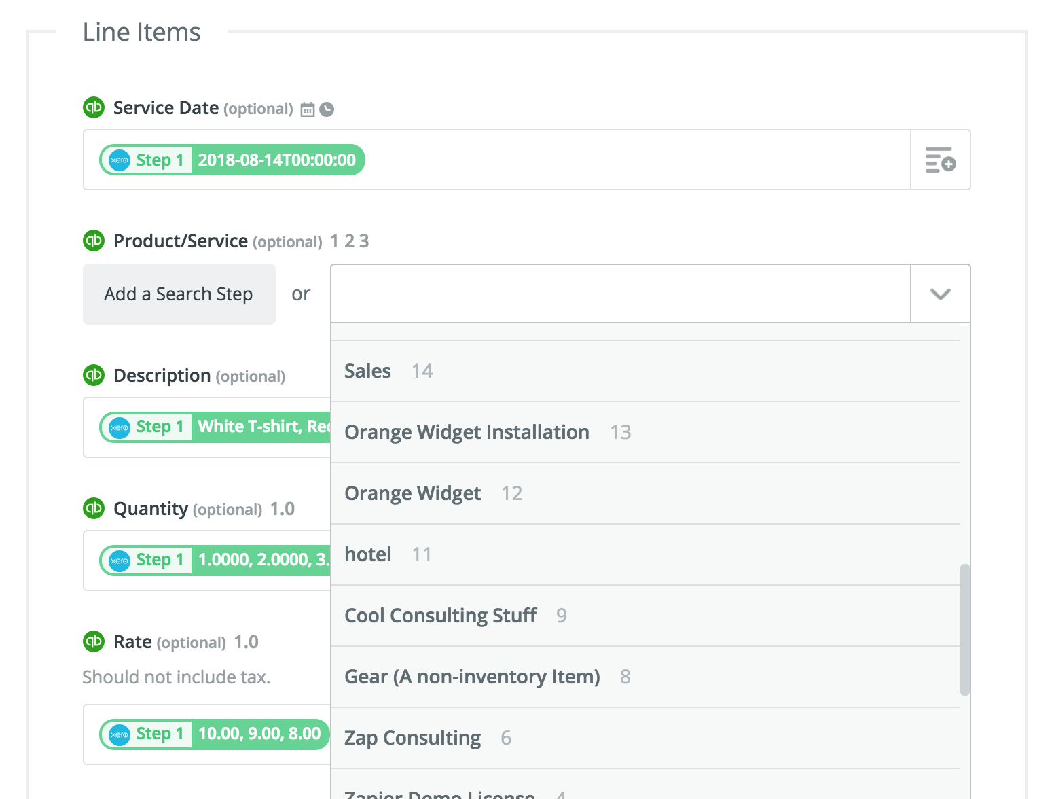
Task: Collapse the Product/Service dropdown chevron
Action: pyautogui.click(x=941, y=294)
